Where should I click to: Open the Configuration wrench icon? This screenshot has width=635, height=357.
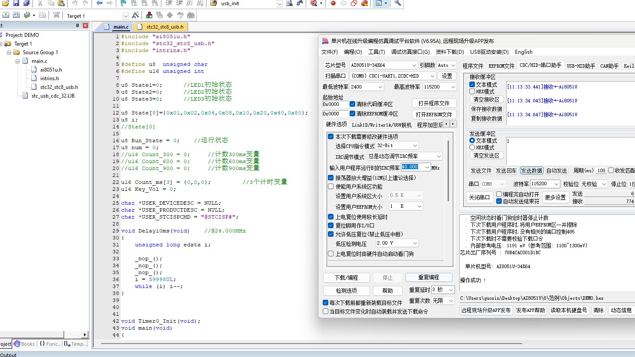click(397, 3)
